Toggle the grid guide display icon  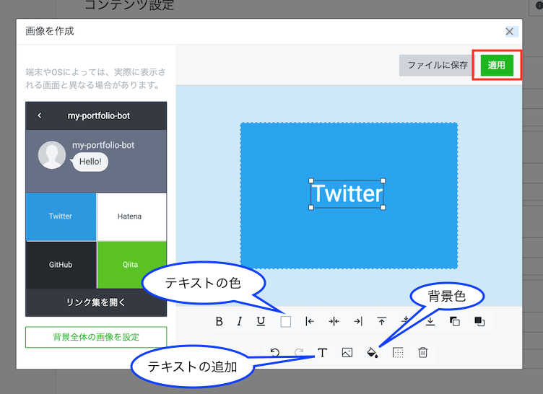point(398,352)
